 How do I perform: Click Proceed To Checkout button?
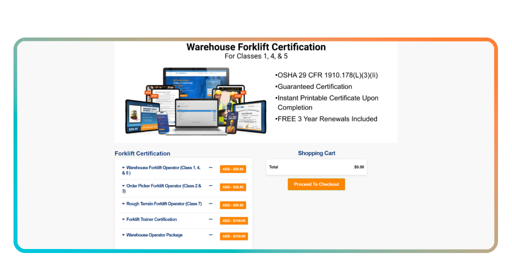316,184
